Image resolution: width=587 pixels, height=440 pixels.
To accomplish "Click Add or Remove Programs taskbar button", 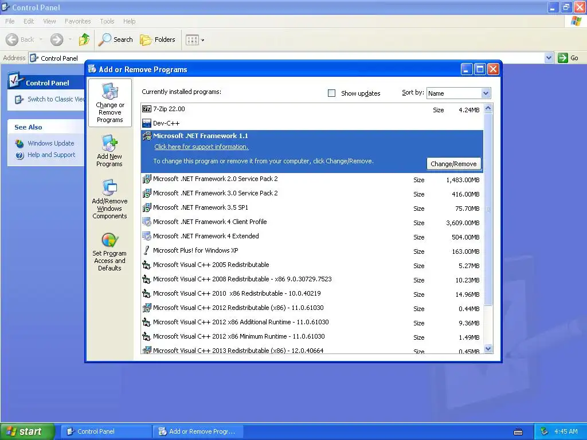I will [x=198, y=431].
